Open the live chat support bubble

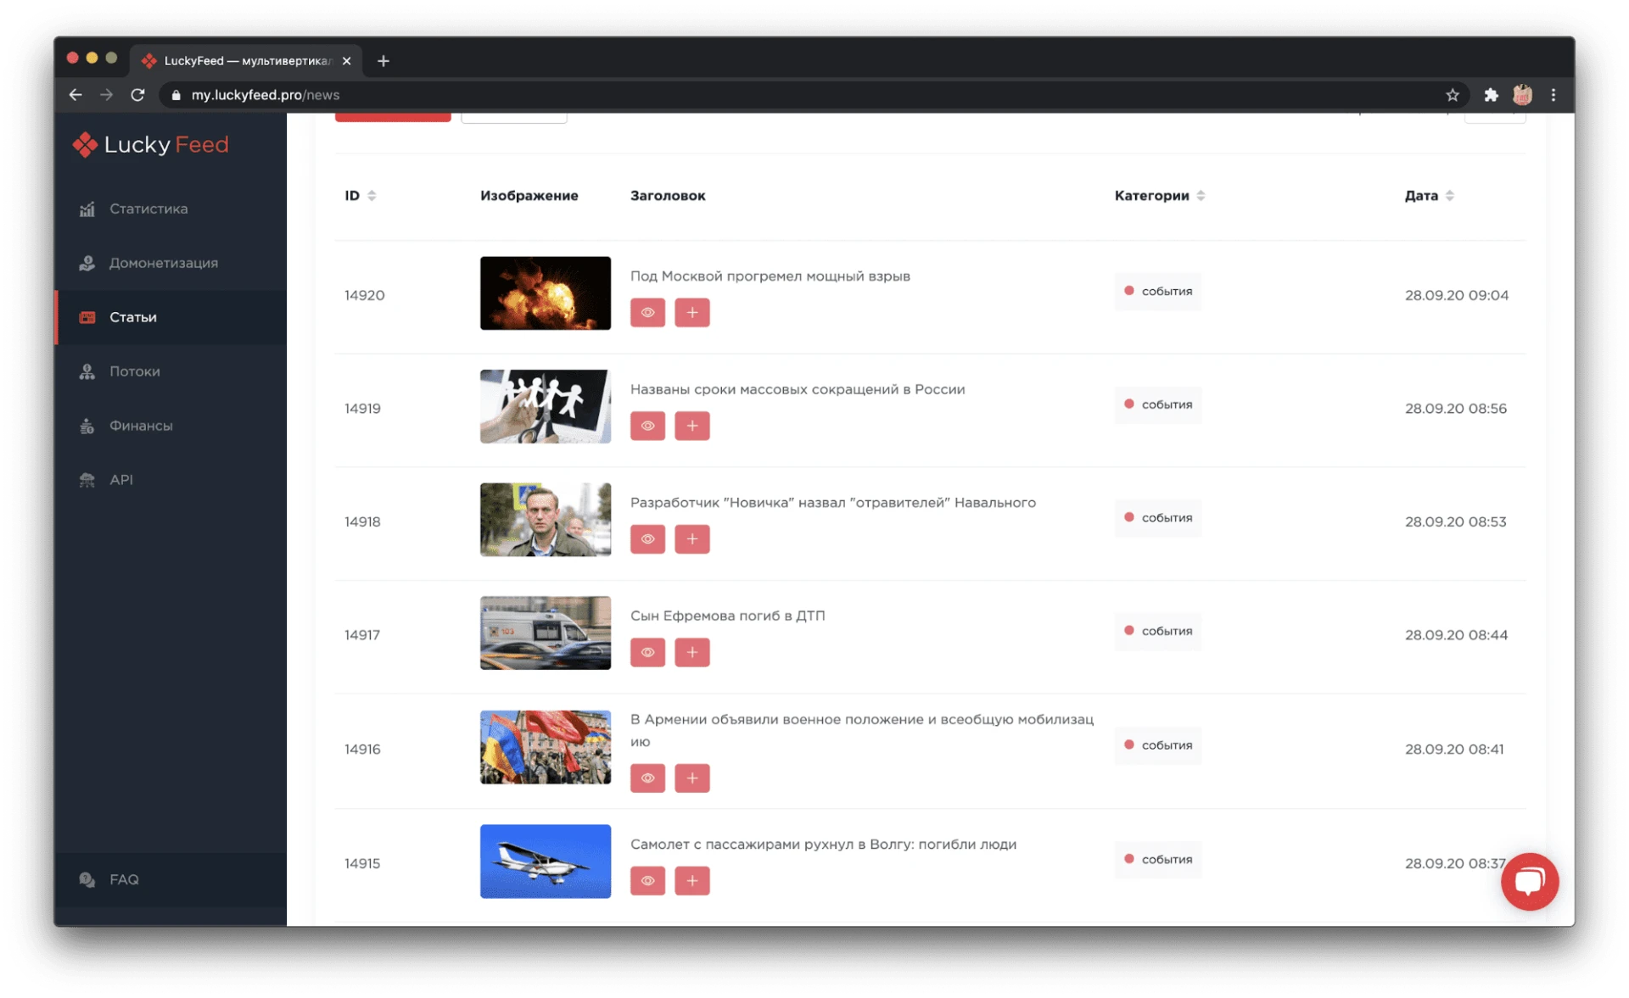(1529, 882)
